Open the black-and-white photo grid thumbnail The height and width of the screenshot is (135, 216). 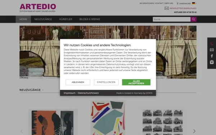[163, 122]
